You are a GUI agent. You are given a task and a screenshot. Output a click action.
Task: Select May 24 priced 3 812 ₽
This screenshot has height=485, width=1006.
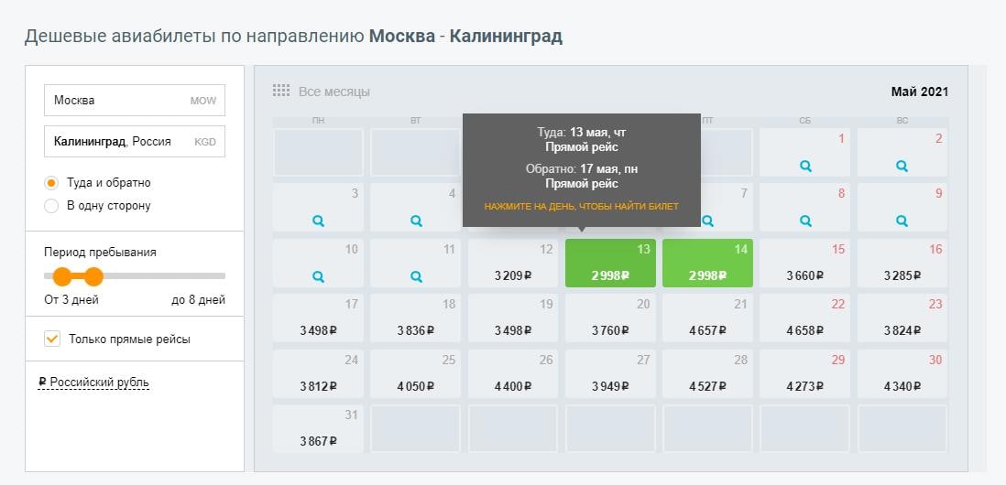click(x=318, y=373)
